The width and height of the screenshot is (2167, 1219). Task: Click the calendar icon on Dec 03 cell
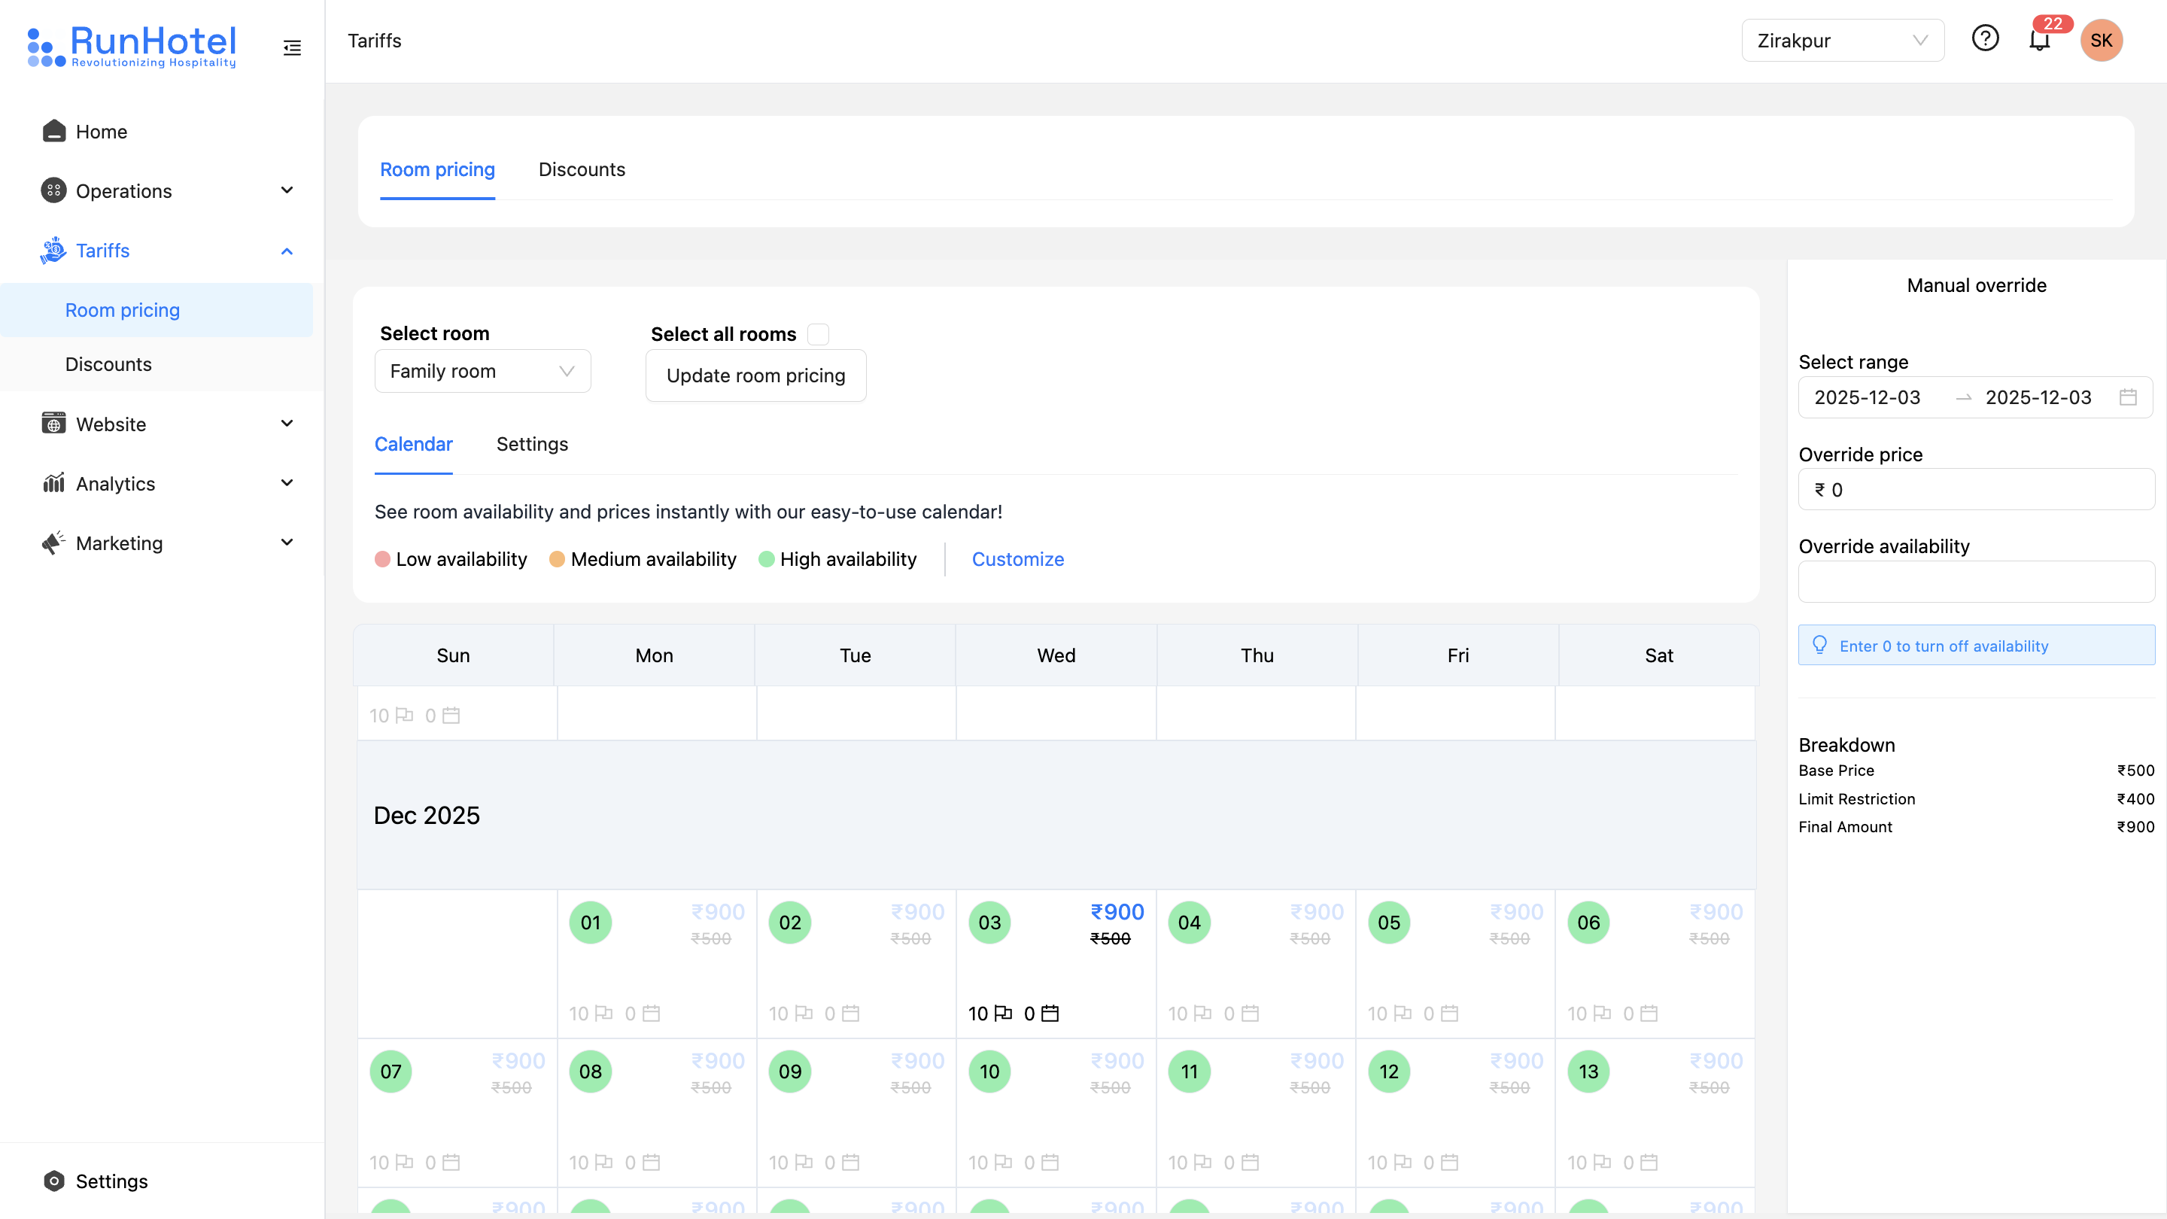[x=1050, y=1013]
